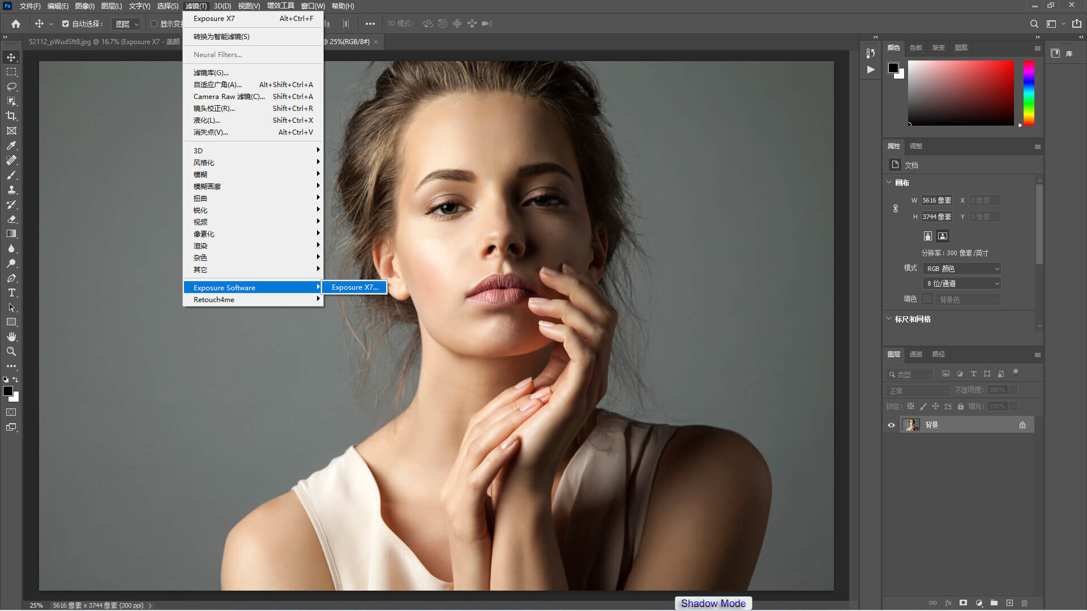Select the Lasso tool
The width and height of the screenshot is (1087, 611).
coord(11,87)
